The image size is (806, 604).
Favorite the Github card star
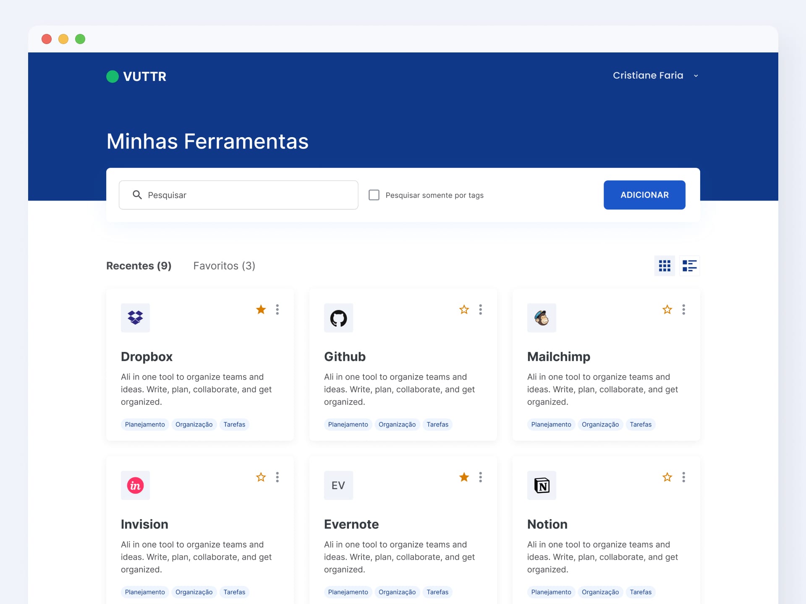pos(464,310)
